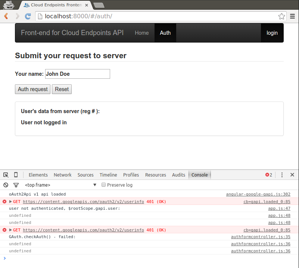Viewport: 299px width, 268px height.
Task: Activate the DevTools inspect element icon
Action: pos(6,175)
